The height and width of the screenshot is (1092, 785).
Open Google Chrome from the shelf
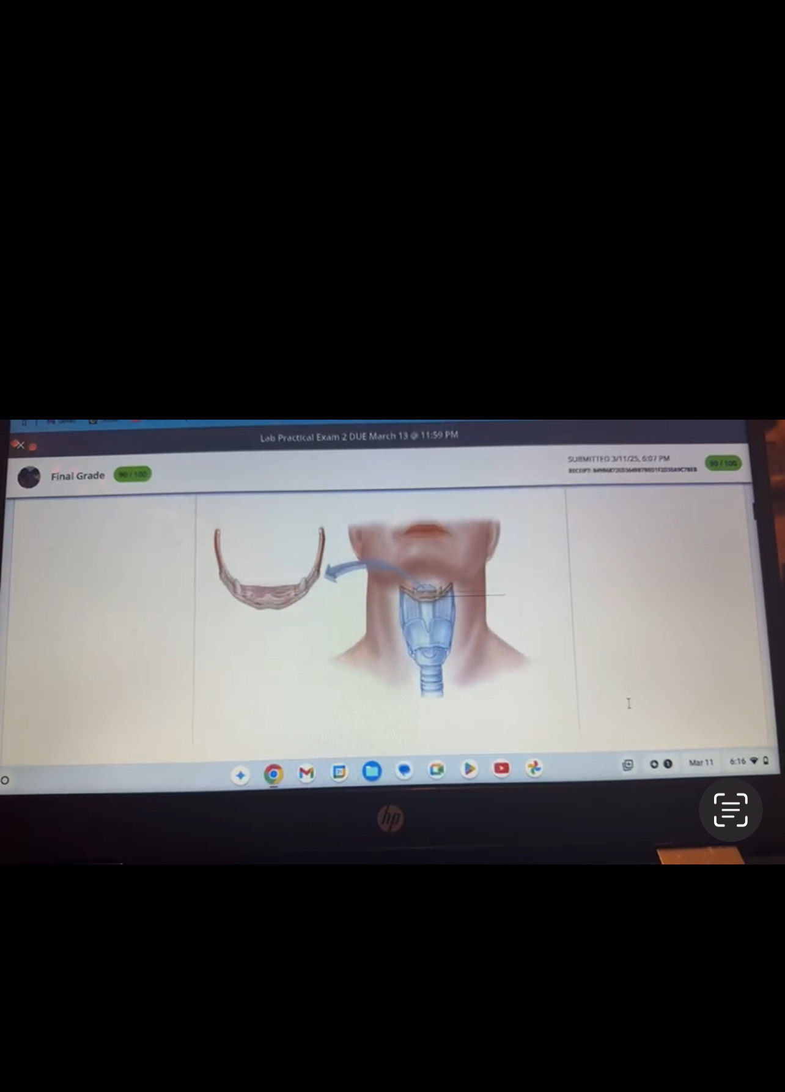click(x=273, y=774)
